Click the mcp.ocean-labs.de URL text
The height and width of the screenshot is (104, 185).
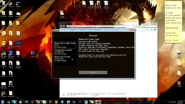[96, 49]
